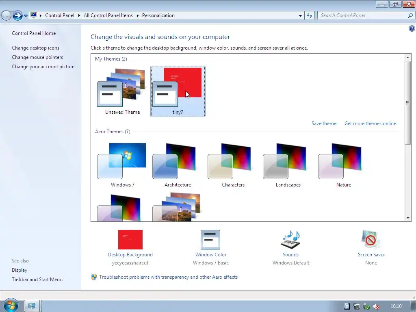Screen dimensions: 416x312
Task: Click All Control Panel Items breadcrumb
Action: (108, 15)
